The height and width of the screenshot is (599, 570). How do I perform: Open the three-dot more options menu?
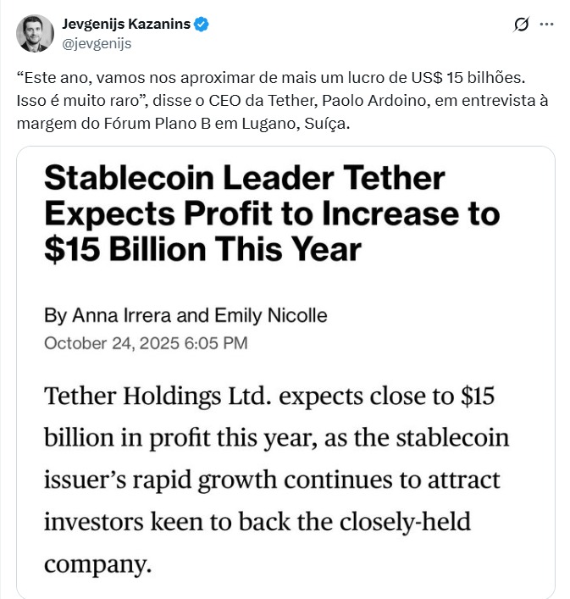547,25
